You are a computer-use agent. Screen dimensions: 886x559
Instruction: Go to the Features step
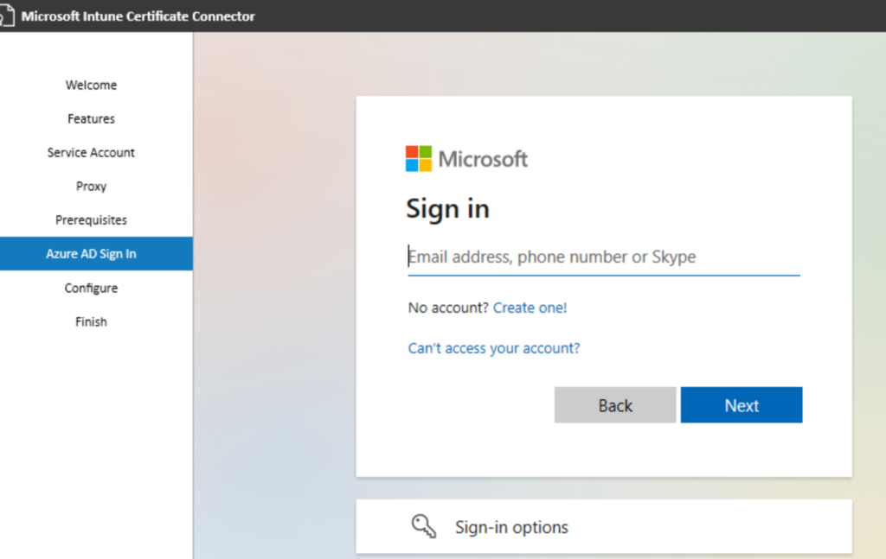[x=91, y=118]
